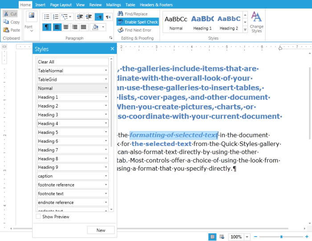312x241 pixels.
Task: Open Change Styles
Action: pyautogui.click(x=256, y=22)
